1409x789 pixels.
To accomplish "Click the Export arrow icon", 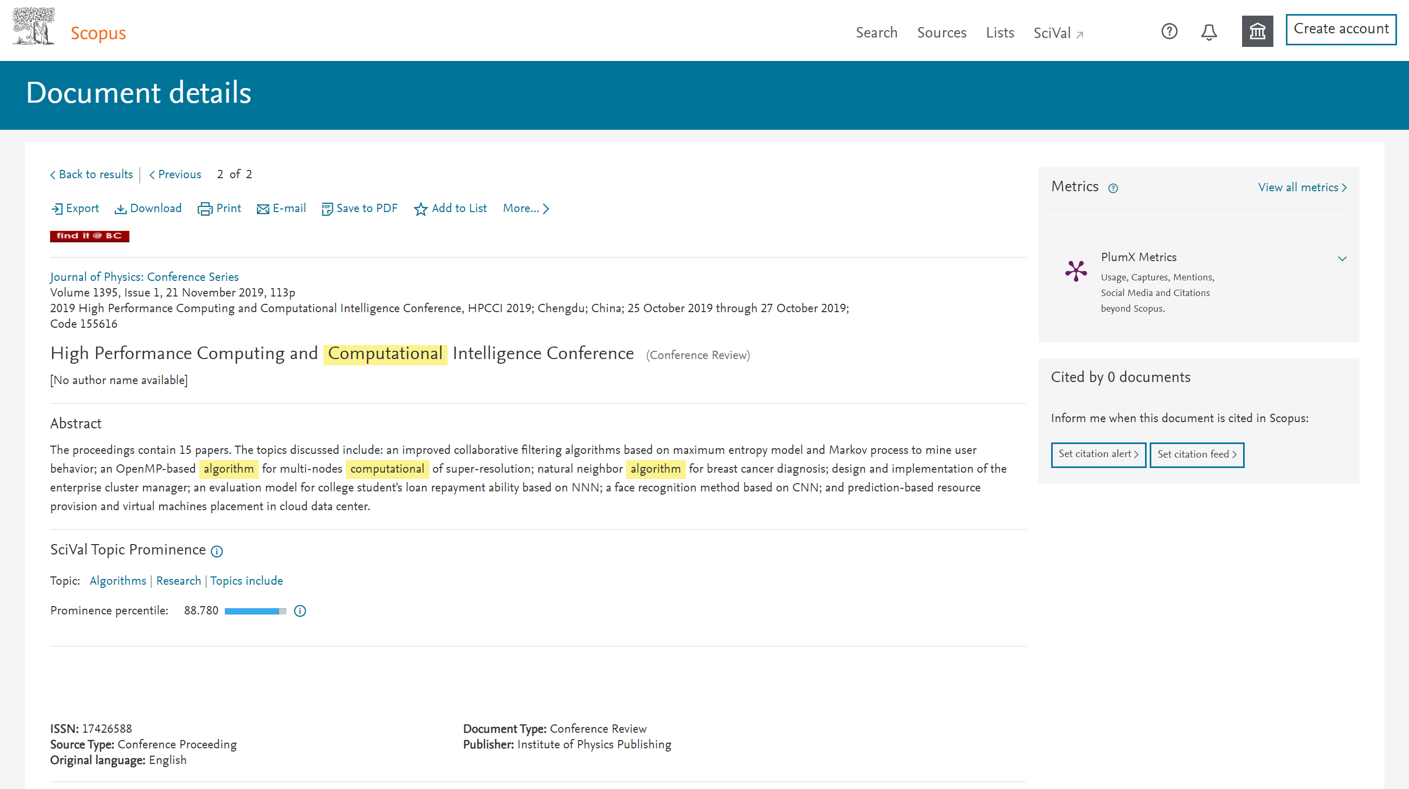I will point(56,209).
